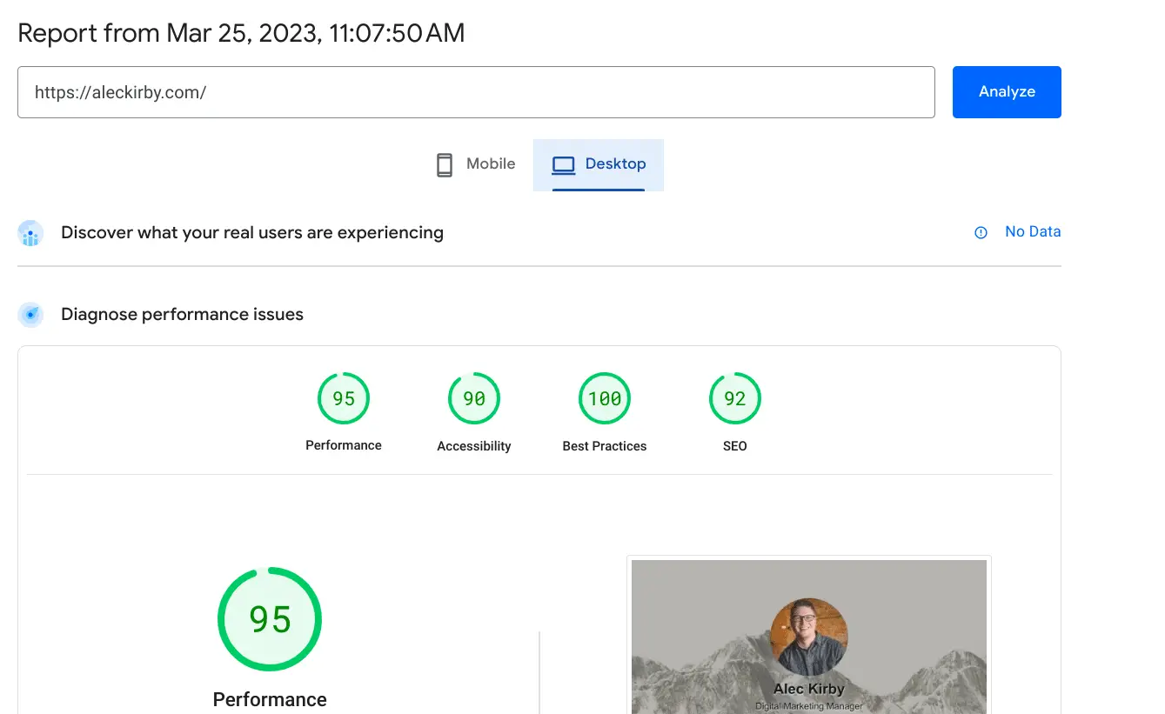Click the info icon next to No Data

(x=981, y=232)
